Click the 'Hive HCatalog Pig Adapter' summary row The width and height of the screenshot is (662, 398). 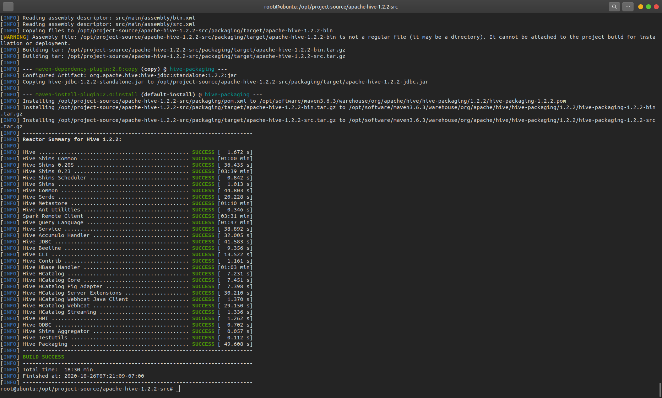tap(127, 286)
